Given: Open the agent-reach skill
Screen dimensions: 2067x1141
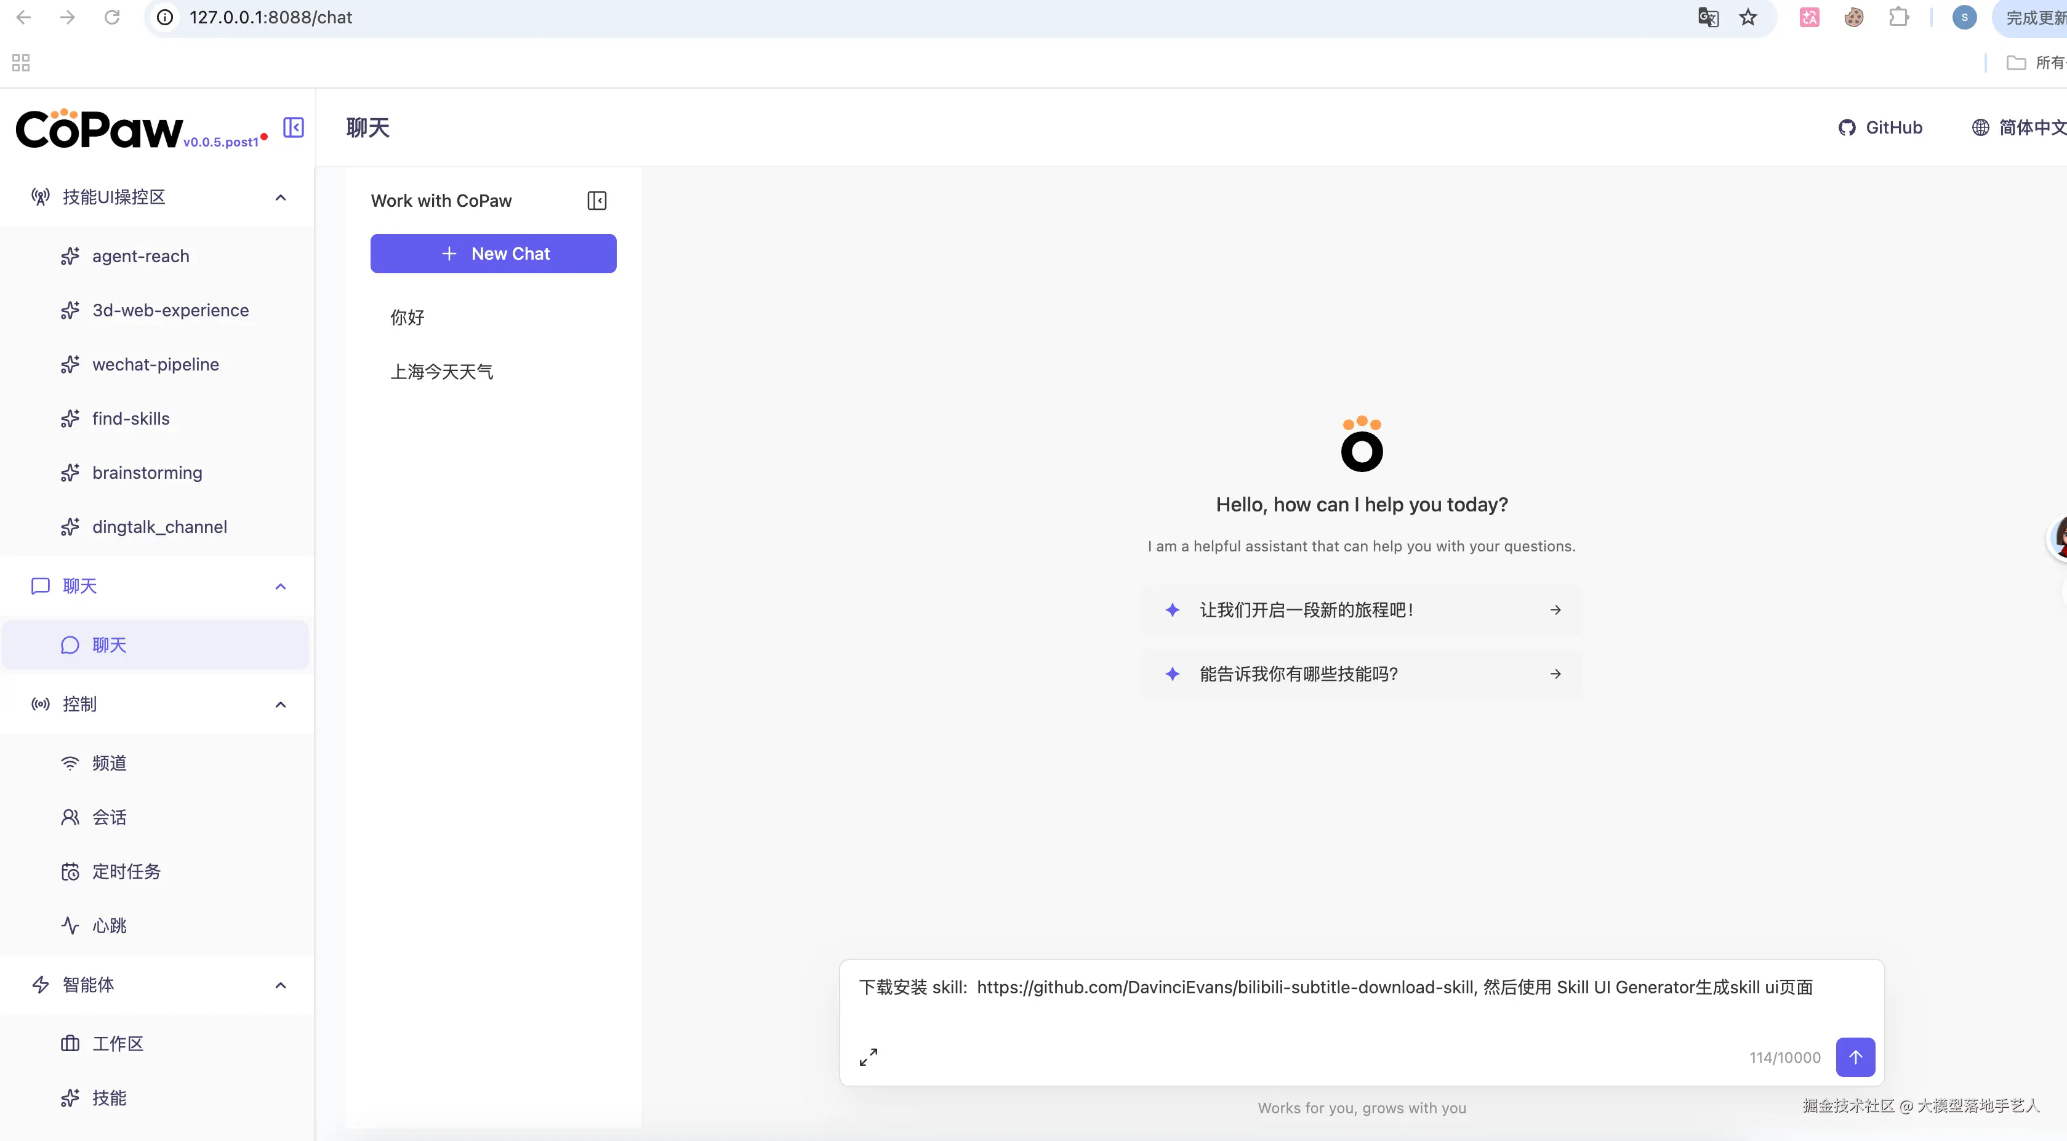Looking at the screenshot, I should [x=140, y=256].
